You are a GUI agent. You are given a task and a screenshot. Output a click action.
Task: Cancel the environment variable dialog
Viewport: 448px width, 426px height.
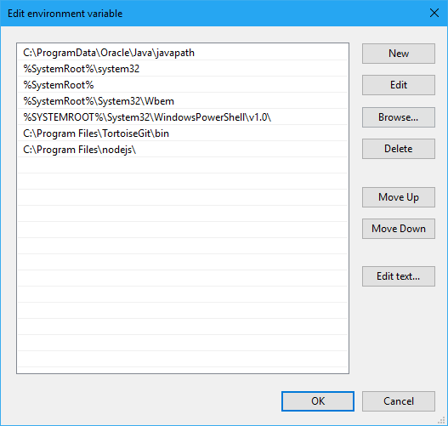[x=399, y=401]
